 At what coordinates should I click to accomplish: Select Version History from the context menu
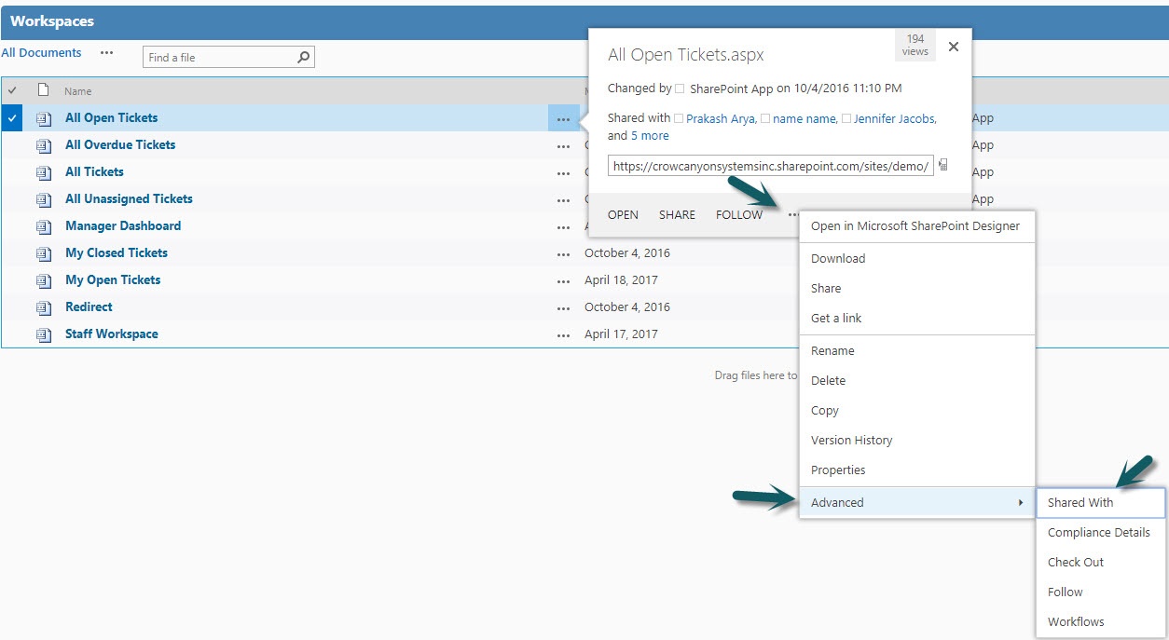tap(851, 440)
